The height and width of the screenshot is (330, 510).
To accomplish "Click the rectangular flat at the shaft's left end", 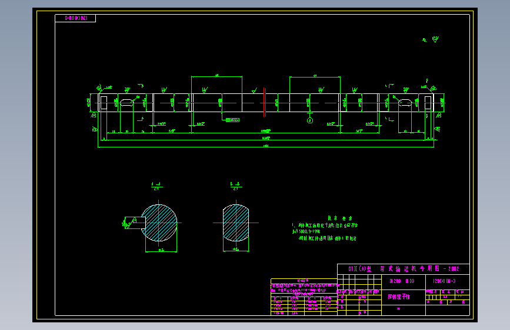I will pyautogui.click(x=104, y=103).
